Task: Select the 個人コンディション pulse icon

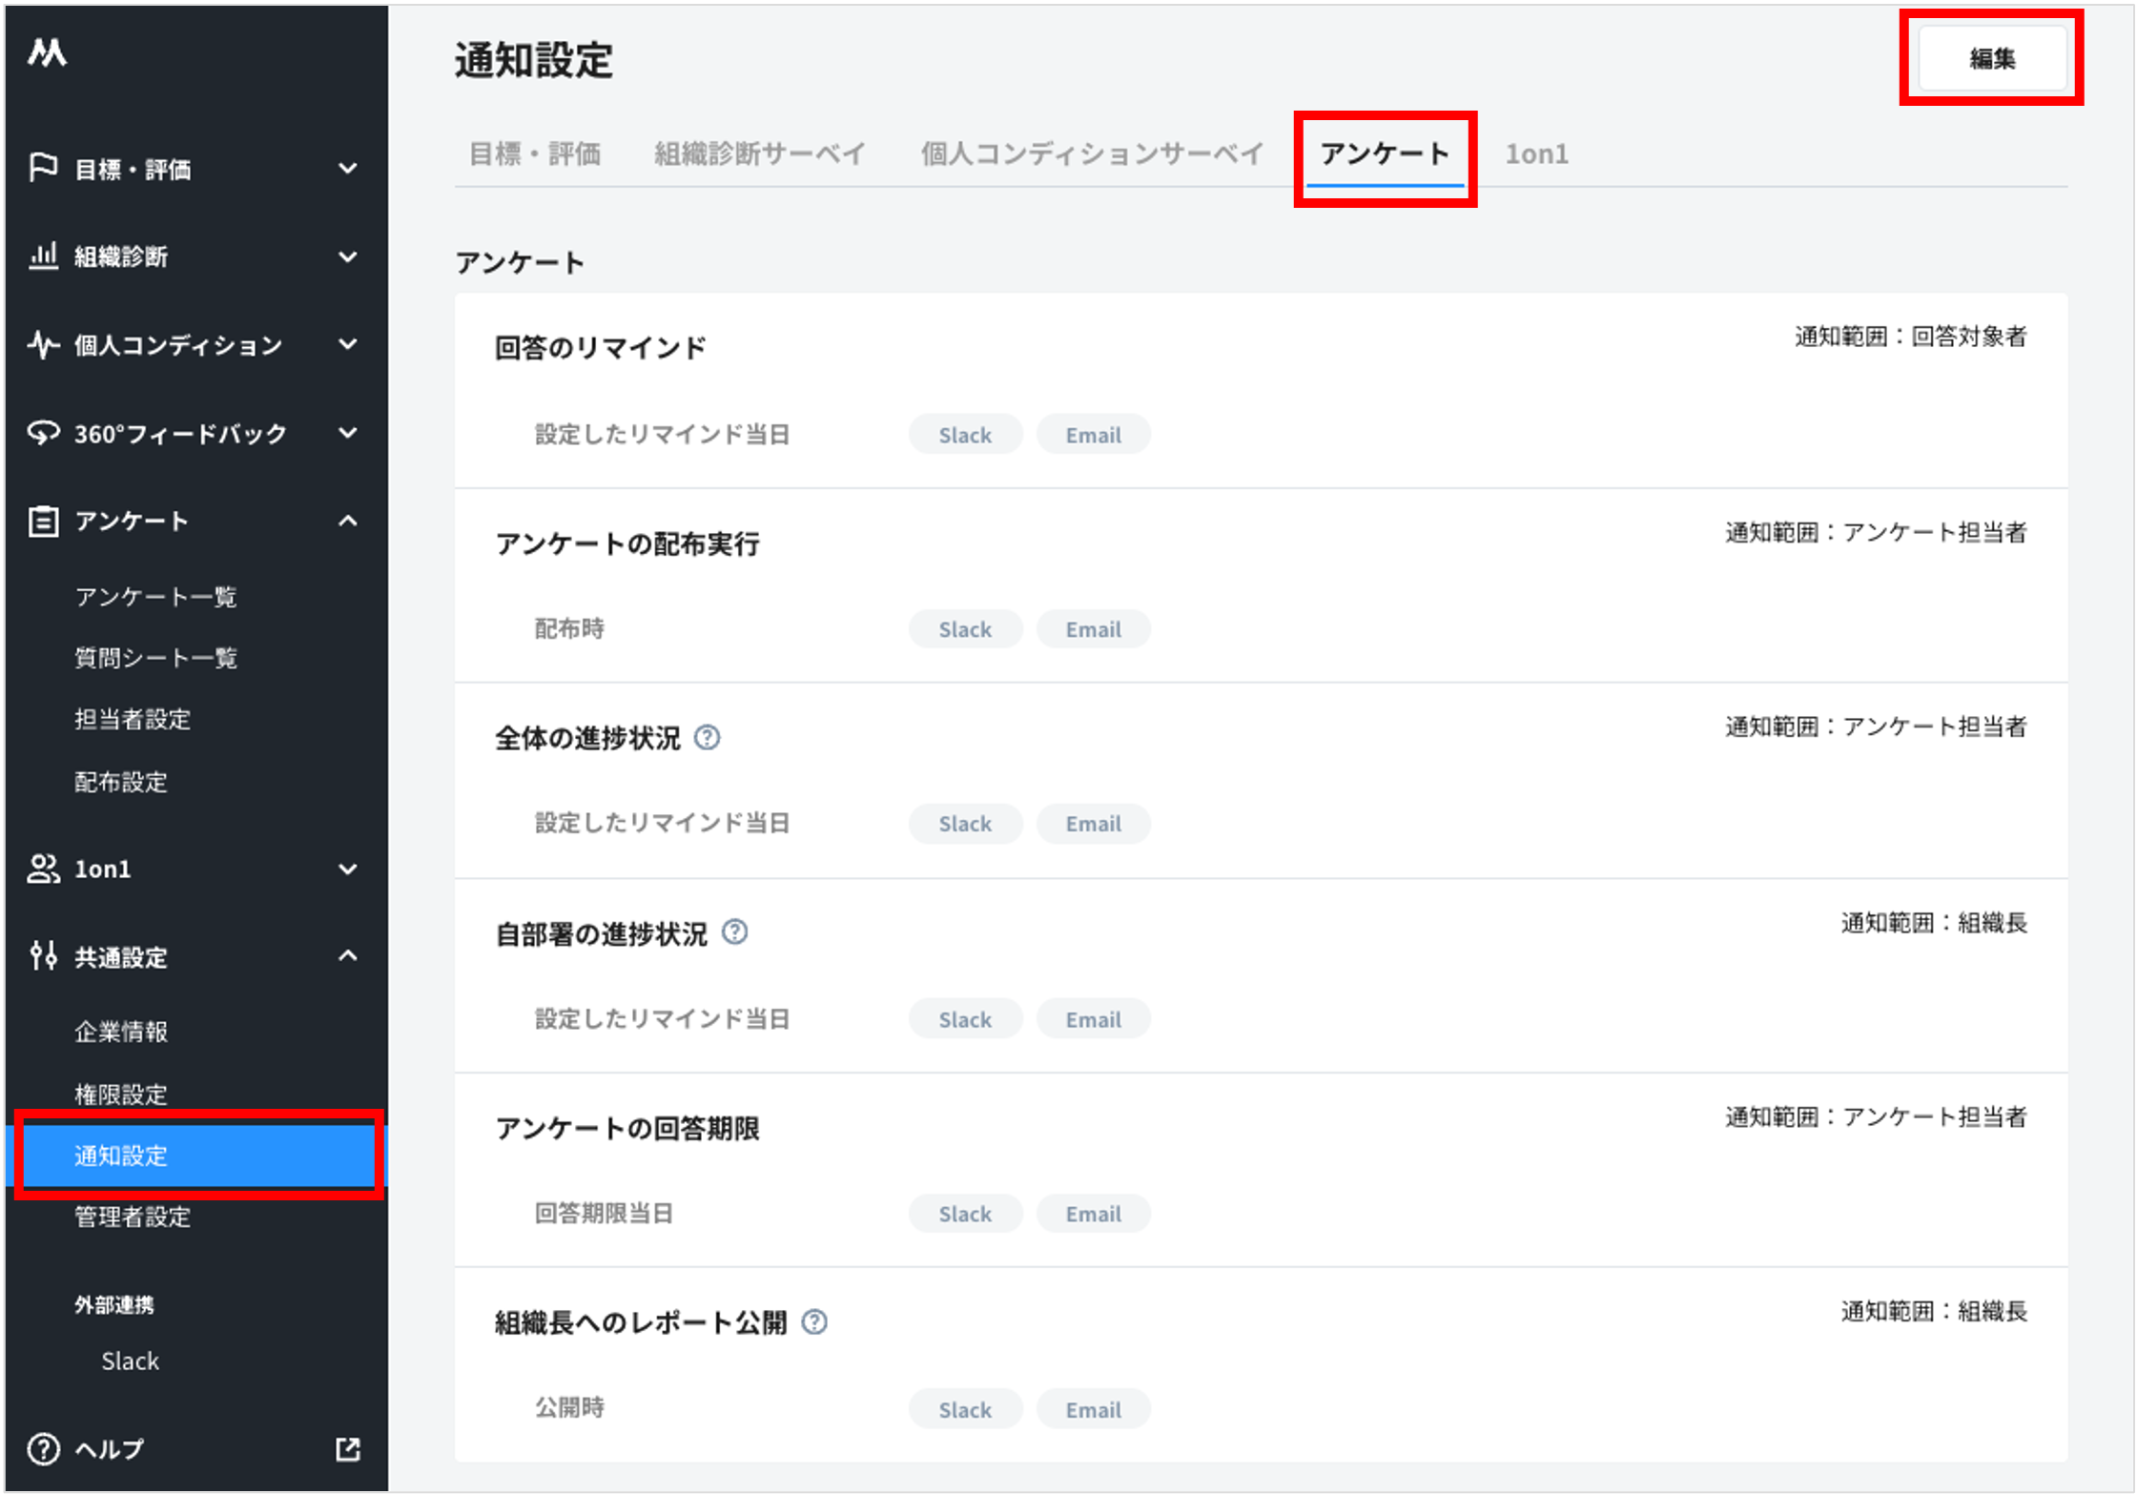Action: point(44,345)
